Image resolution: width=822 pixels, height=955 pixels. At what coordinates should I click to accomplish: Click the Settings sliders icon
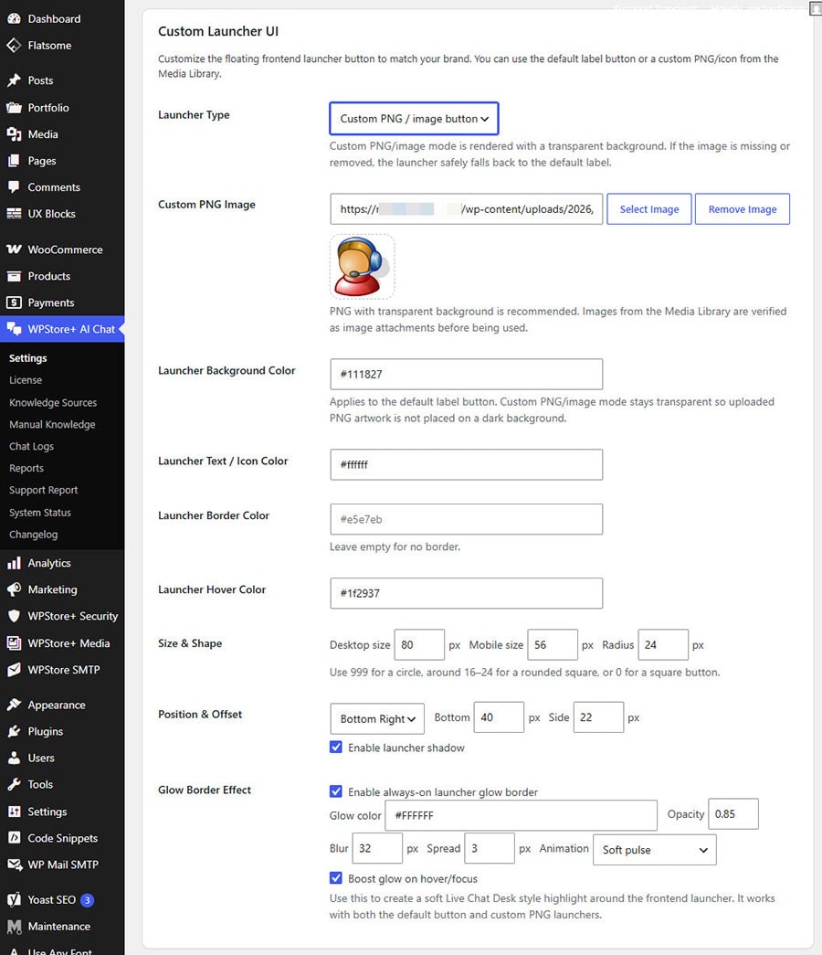[x=14, y=812]
